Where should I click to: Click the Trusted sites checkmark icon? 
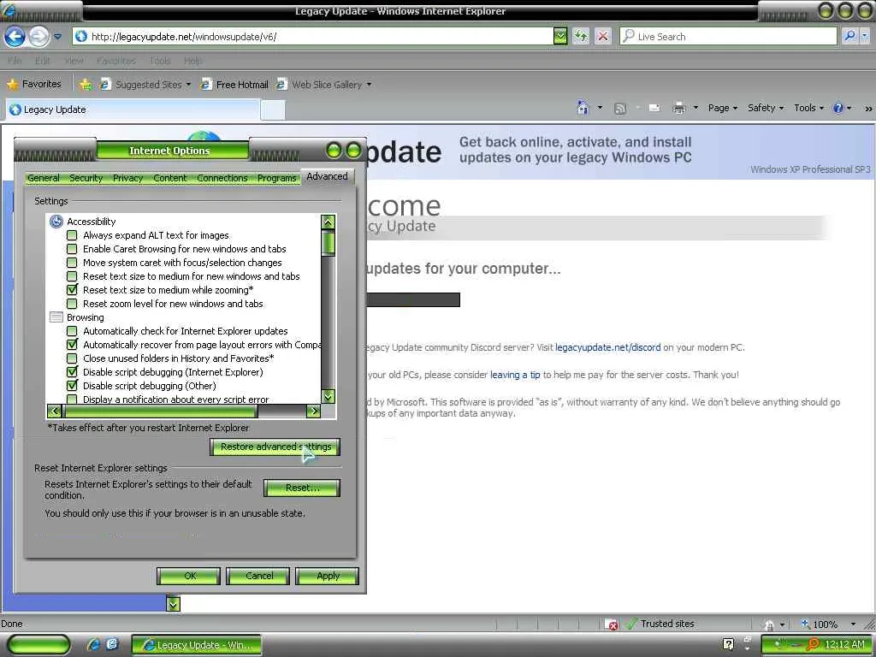(632, 624)
